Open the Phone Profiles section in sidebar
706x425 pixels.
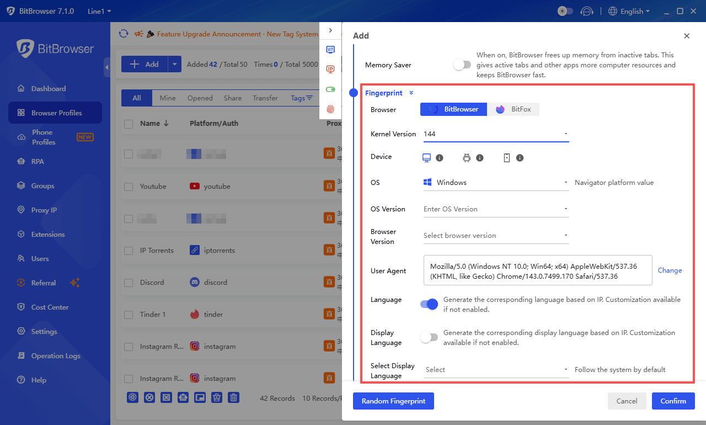[x=41, y=137]
